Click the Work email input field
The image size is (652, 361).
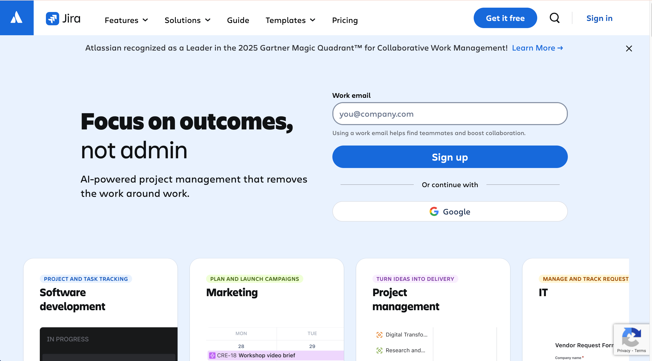[450, 114]
